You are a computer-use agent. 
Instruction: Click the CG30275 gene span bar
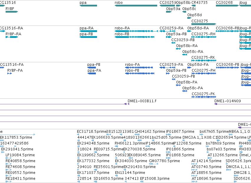coord(204,24)
